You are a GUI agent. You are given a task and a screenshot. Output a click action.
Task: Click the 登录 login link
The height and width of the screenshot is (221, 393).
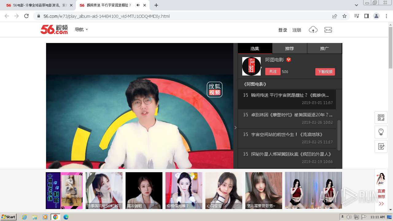click(282, 30)
